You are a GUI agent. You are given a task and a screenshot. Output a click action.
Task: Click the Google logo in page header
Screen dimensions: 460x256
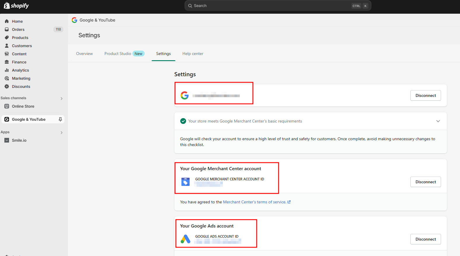[74, 20]
